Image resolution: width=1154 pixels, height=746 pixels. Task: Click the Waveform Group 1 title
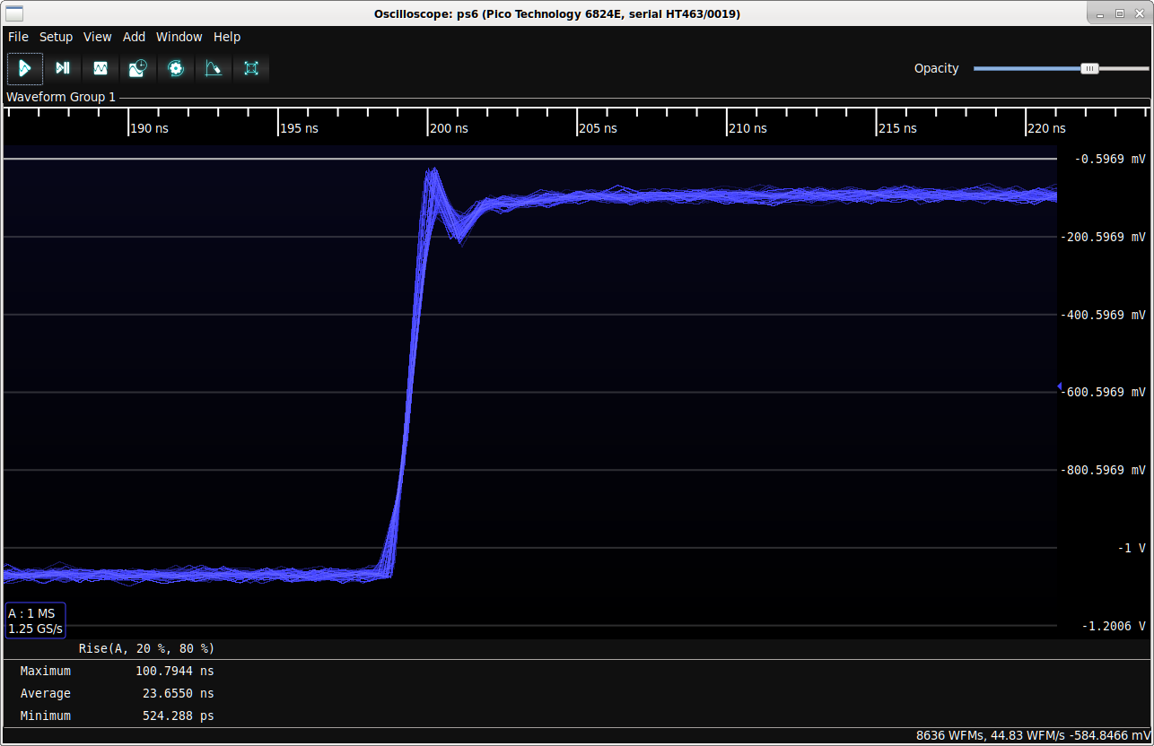tap(61, 97)
